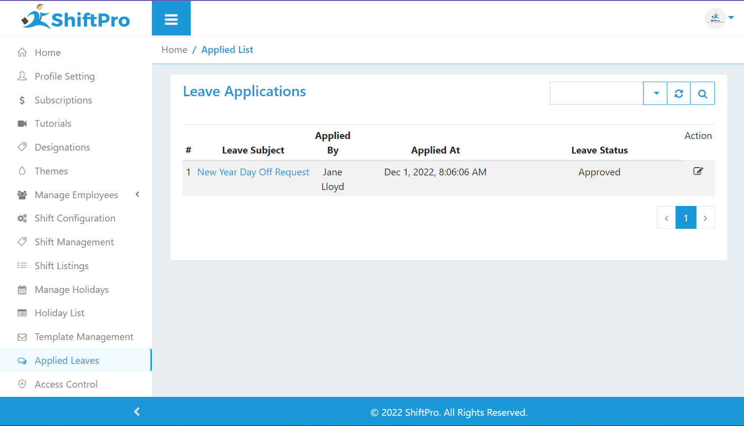Image resolution: width=744 pixels, height=426 pixels.
Task: Open the profile dropdown arrow
Action: pyautogui.click(x=731, y=18)
